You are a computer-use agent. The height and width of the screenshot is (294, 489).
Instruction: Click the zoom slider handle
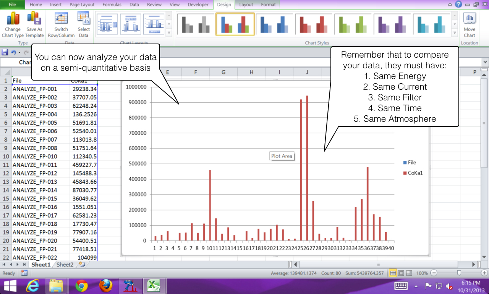(459, 273)
